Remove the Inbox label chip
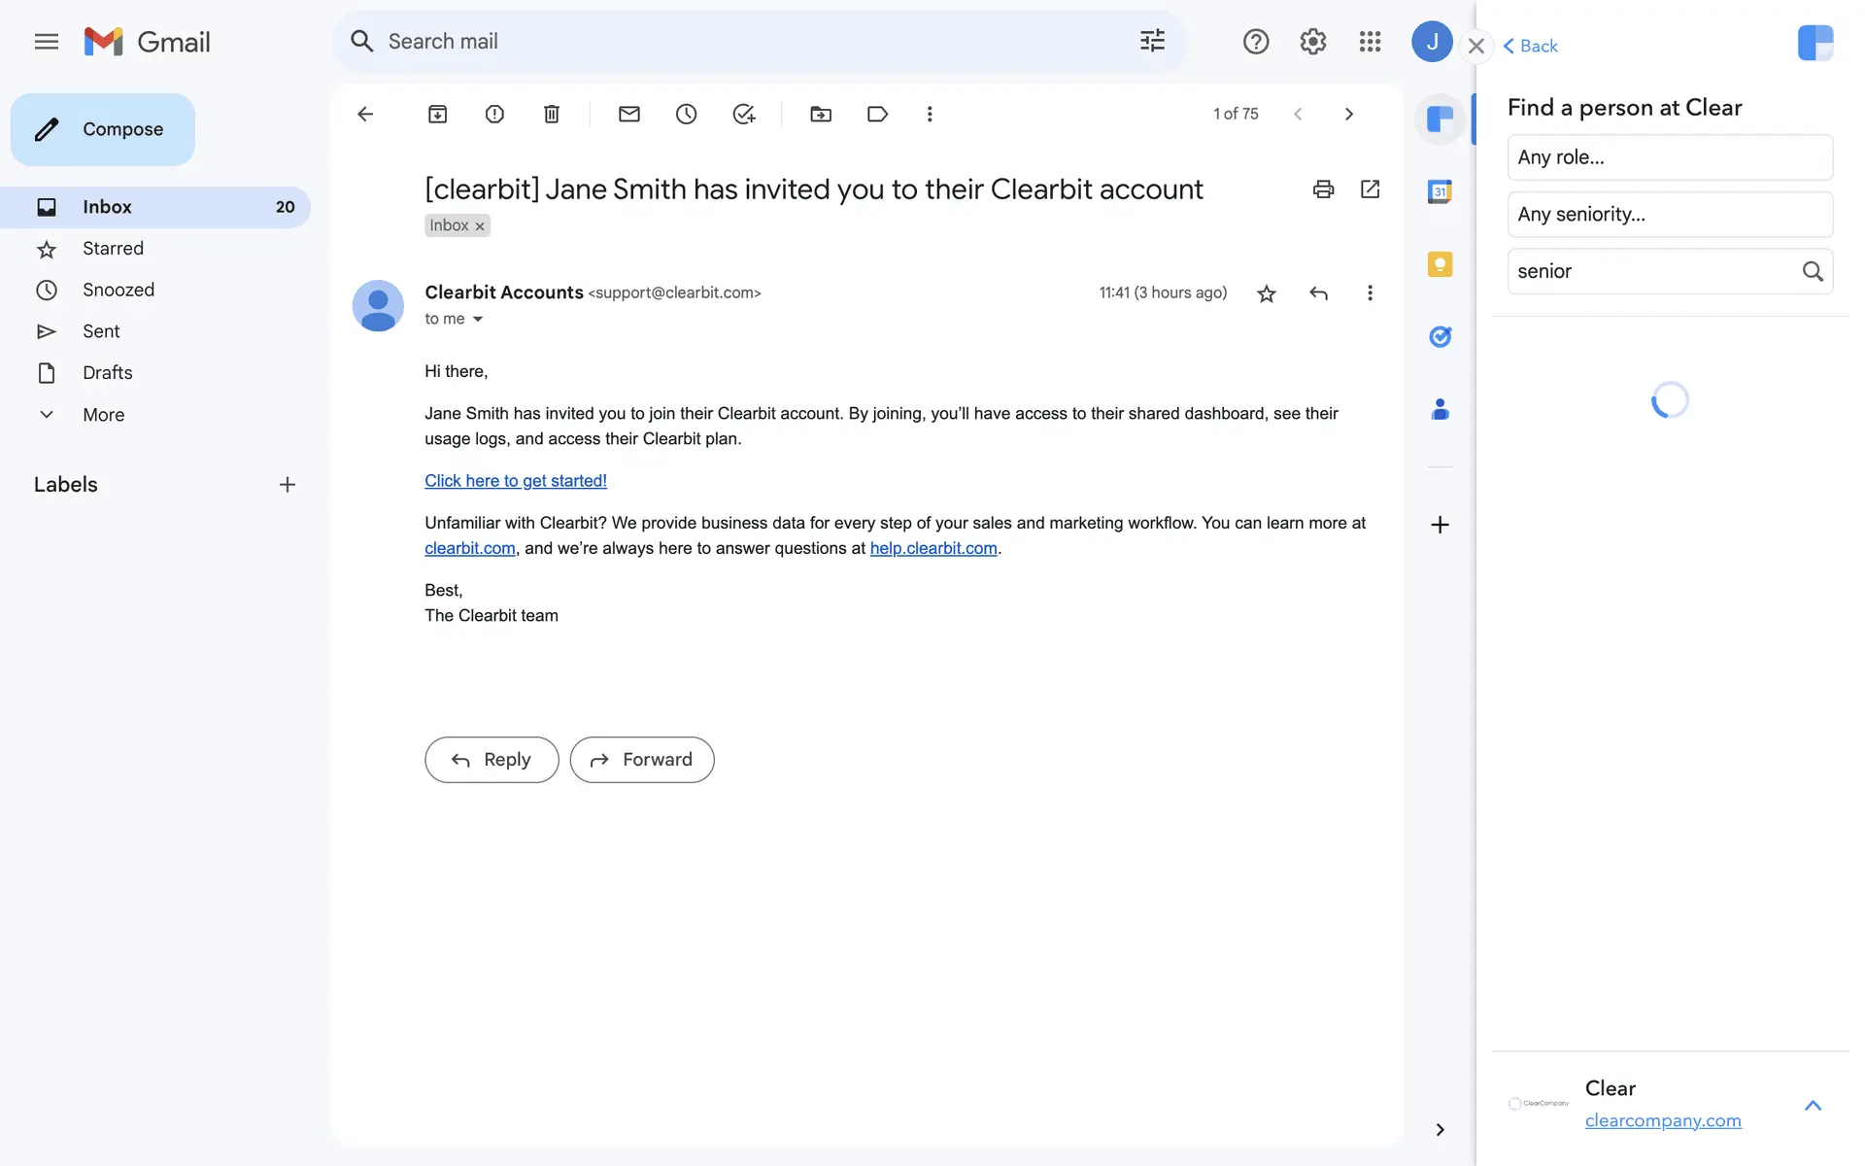The width and height of the screenshot is (1865, 1166). (x=480, y=226)
